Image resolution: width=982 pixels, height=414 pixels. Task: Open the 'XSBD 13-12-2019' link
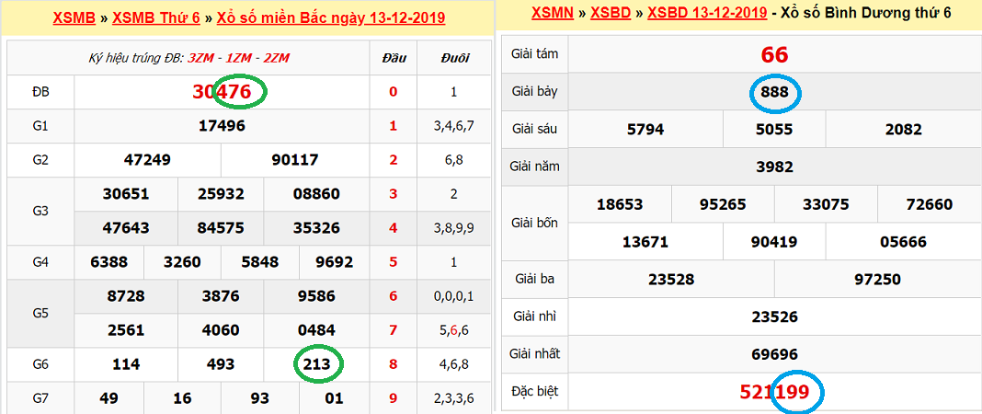[708, 13]
